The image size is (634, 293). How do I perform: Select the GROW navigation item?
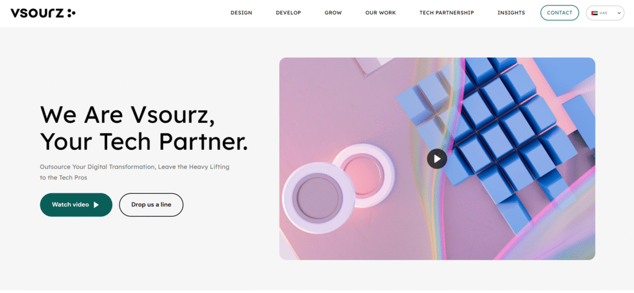(x=333, y=13)
